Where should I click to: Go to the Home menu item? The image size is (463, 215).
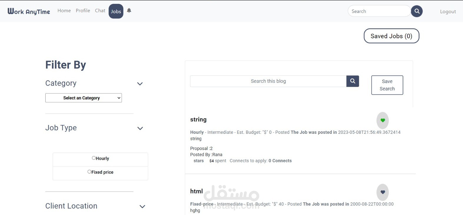[64, 11]
